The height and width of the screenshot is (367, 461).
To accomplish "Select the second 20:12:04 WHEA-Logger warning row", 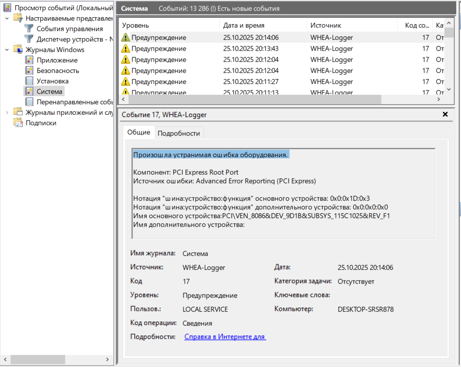I will 282,71.
